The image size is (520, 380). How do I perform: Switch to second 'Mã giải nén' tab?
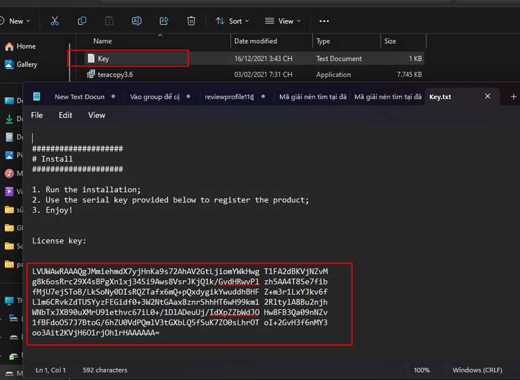(388, 97)
